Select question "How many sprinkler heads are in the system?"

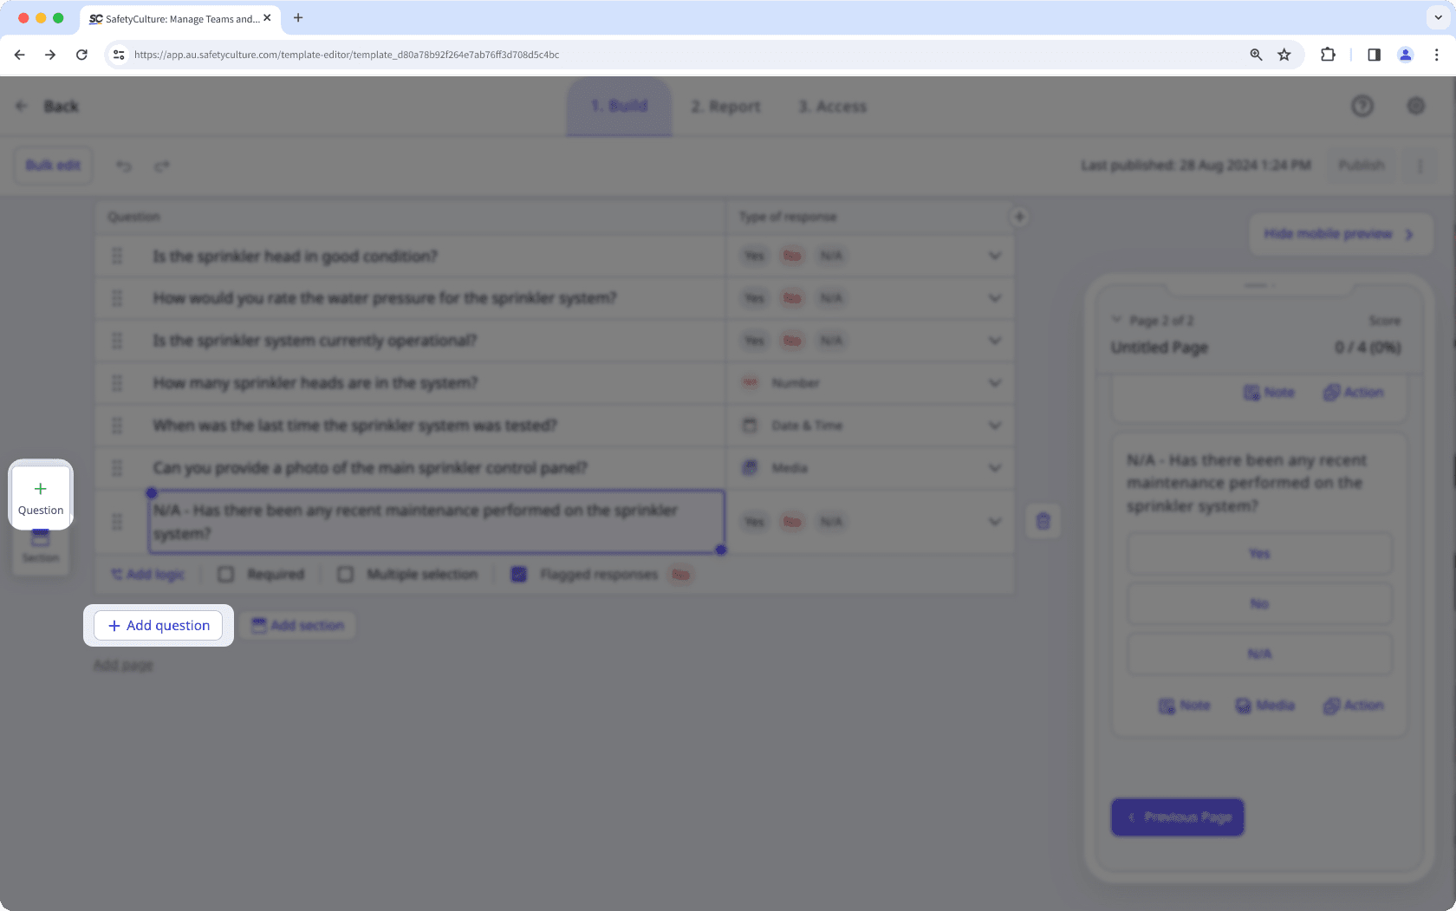click(315, 383)
